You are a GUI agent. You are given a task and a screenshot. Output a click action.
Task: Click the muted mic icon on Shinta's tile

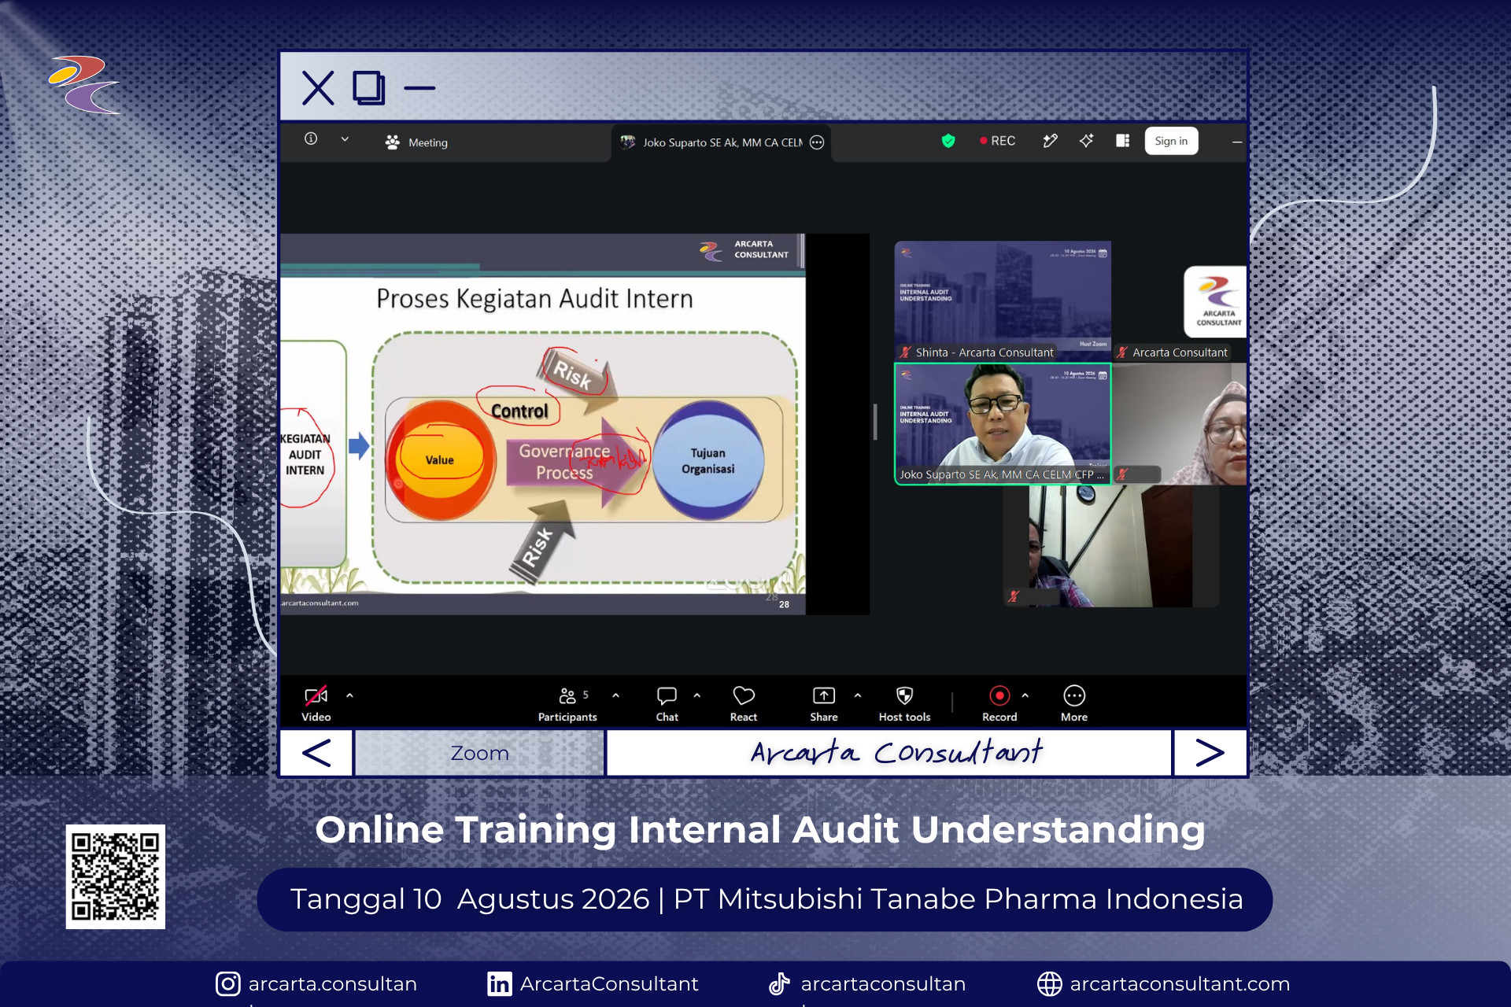click(906, 352)
